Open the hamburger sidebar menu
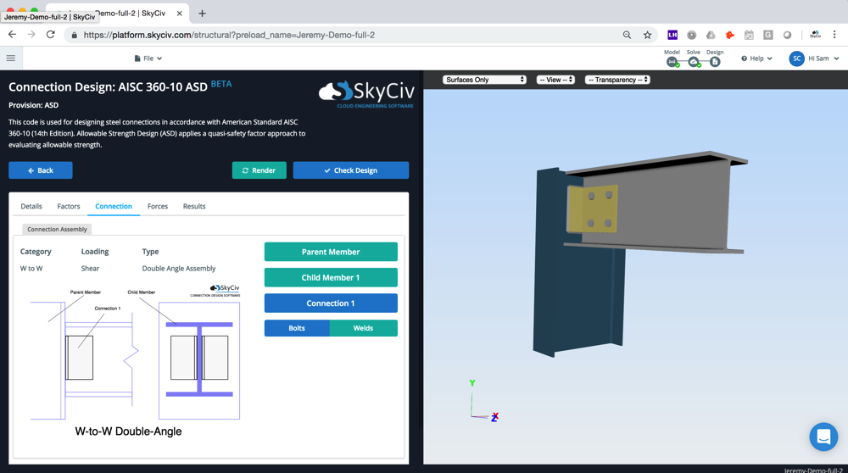The image size is (848, 473). (11, 58)
